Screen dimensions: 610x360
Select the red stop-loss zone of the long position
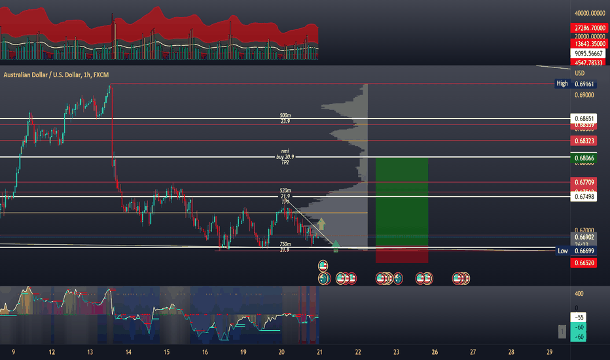(x=402, y=255)
